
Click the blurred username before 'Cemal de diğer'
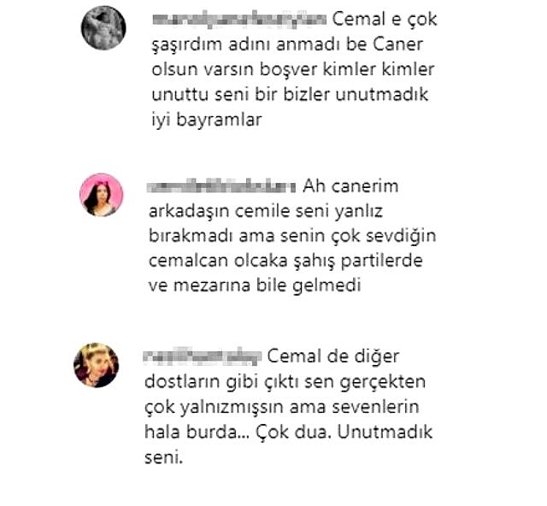point(203,356)
